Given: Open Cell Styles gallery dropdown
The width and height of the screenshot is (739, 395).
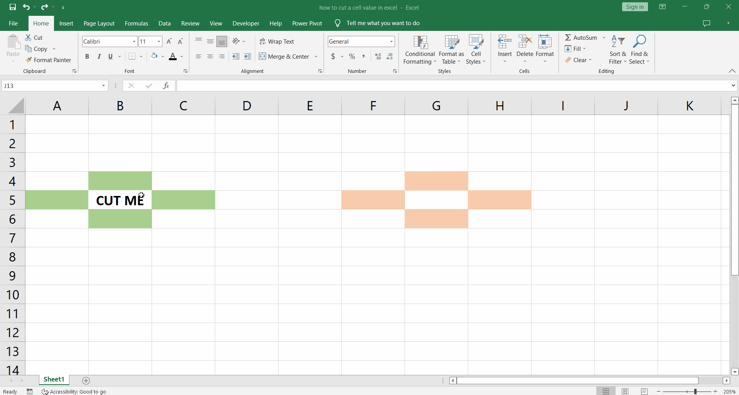Looking at the screenshot, I should [x=476, y=50].
